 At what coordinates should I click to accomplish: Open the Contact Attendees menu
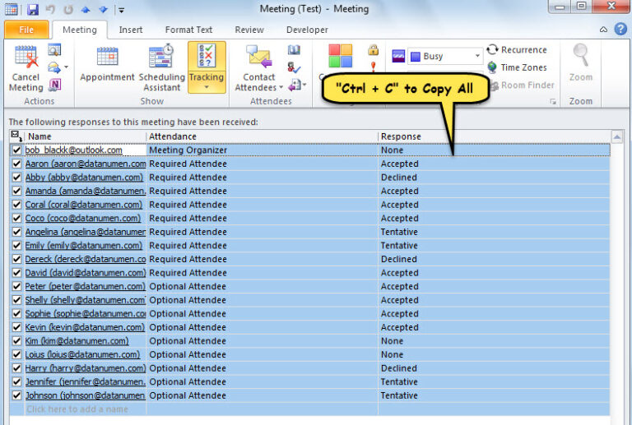(258, 67)
